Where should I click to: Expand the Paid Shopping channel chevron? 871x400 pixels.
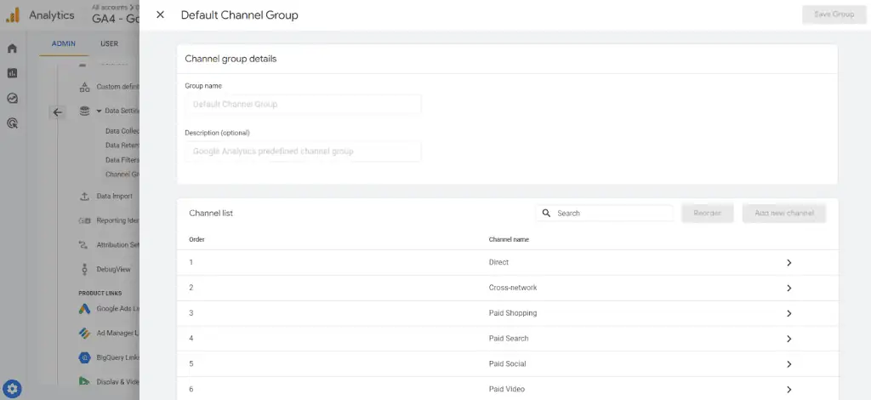(x=788, y=313)
